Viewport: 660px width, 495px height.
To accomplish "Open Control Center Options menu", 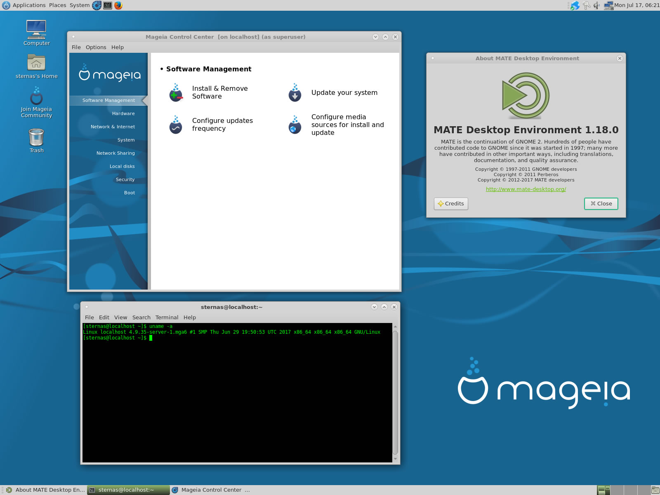I will pyautogui.click(x=96, y=47).
